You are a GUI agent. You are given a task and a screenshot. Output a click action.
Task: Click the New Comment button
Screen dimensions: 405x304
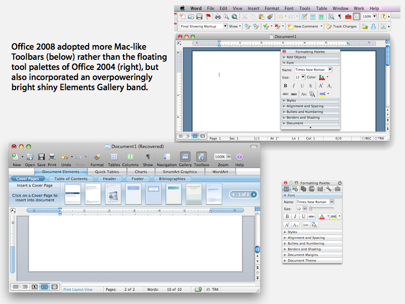(x=303, y=26)
